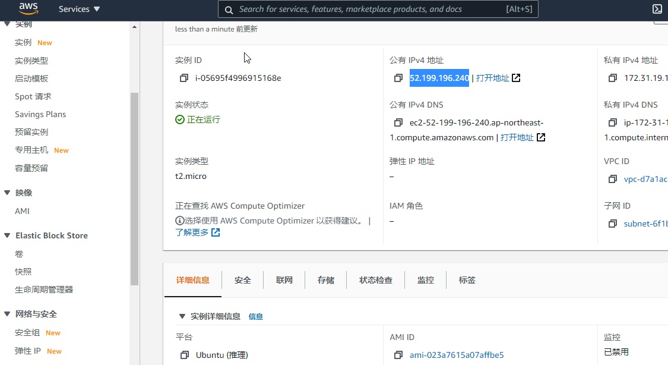Image resolution: width=668 pixels, height=365 pixels.
Task: Switch to the 安全 tab
Action: pos(242,279)
